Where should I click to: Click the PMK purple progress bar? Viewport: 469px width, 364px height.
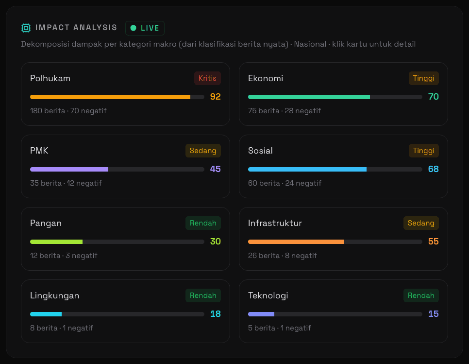pos(117,170)
